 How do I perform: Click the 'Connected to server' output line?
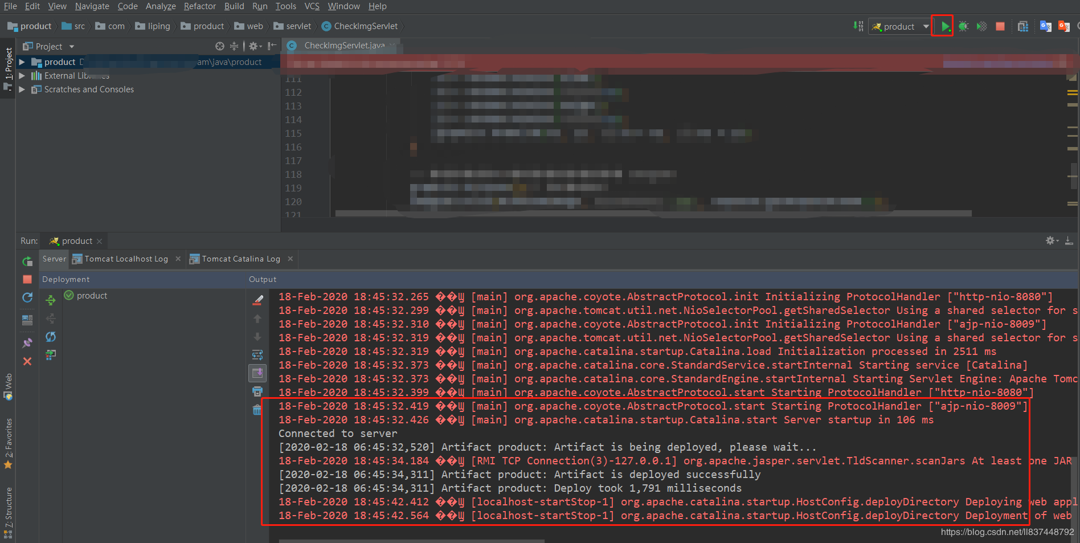[x=338, y=434]
